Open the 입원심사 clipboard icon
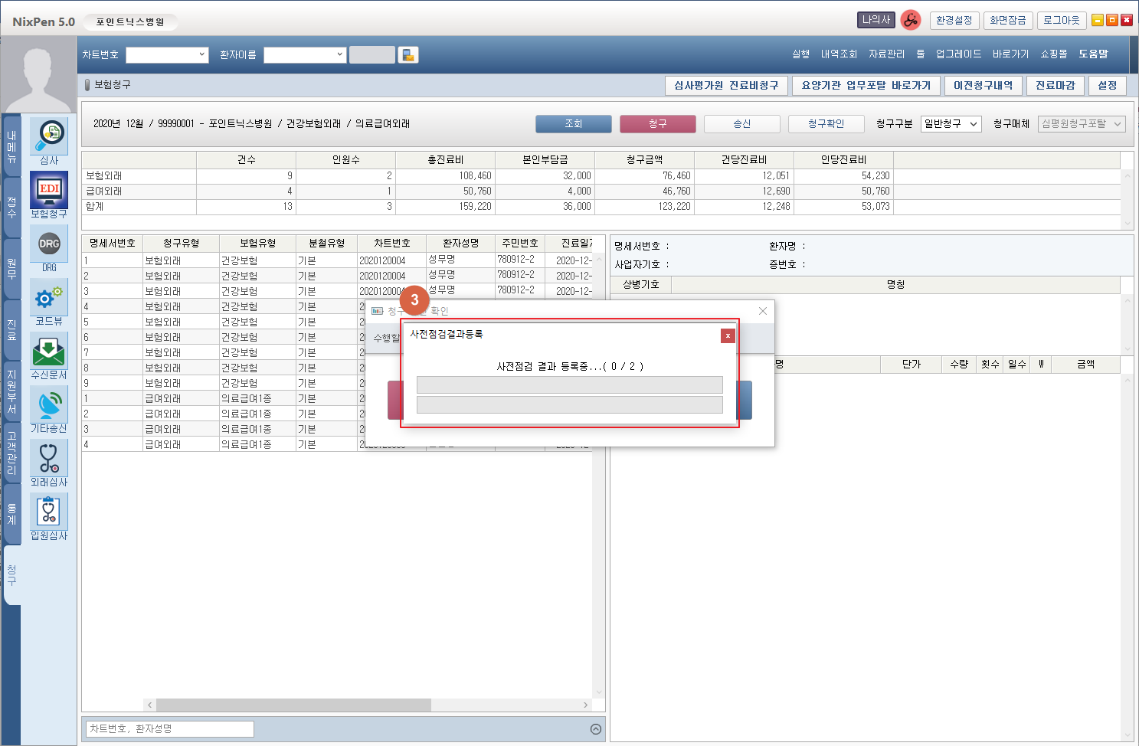 click(49, 512)
